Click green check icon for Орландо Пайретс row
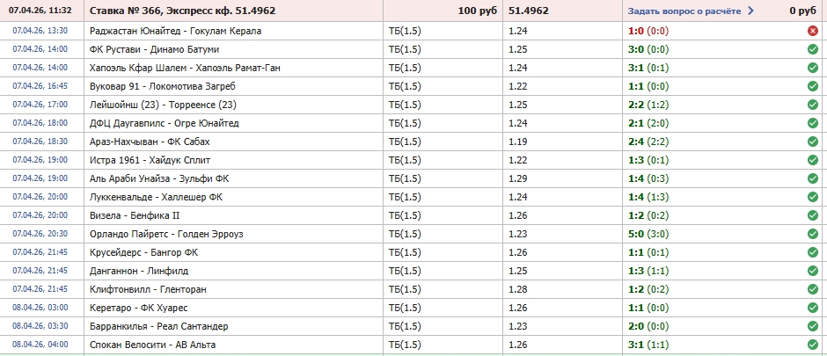The width and height of the screenshot is (827, 356). pyautogui.click(x=813, y=234)
